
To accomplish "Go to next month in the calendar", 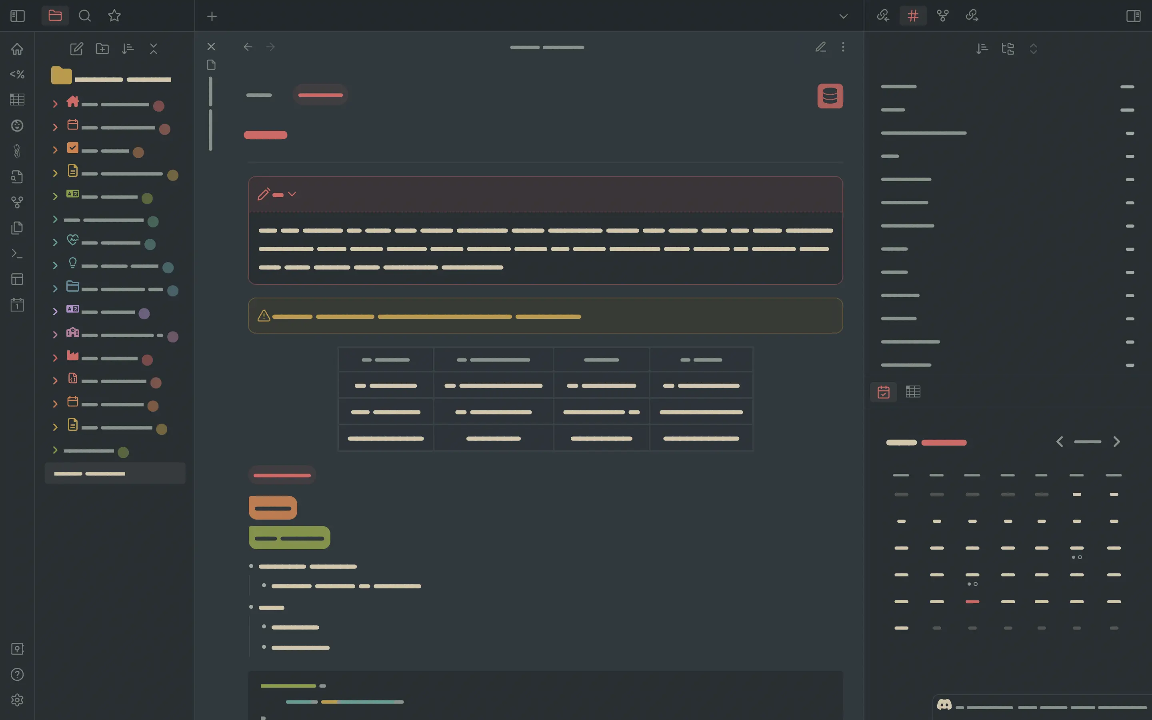I will click(x=1116, y=442).
